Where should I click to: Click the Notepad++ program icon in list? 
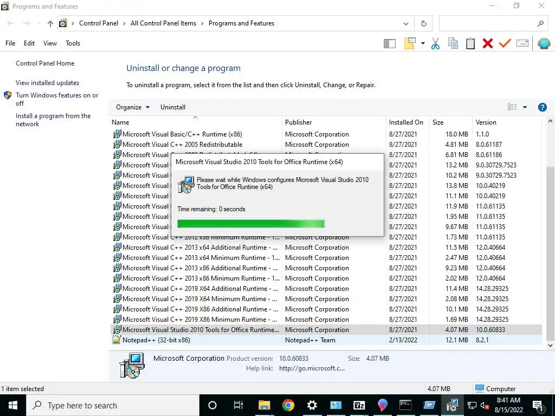coord(117,340)
